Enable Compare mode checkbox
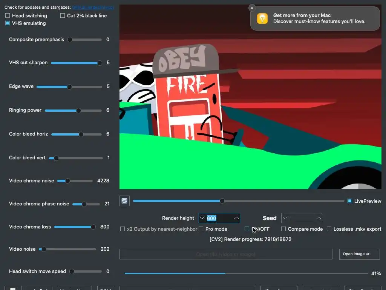This screenshot has width=386, height=290. pos(283,229)
